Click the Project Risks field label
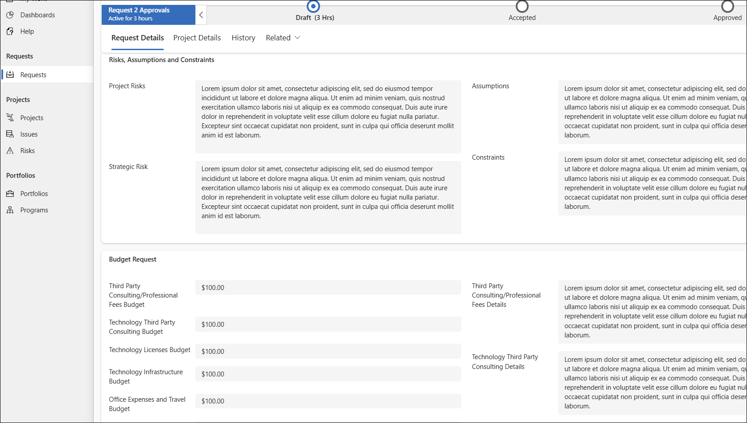Image resolution: width=747 pixels, height=423 pixels. (x=127, y=86)
